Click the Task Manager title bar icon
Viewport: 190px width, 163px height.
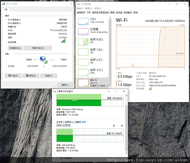click(x=79, y=4)
